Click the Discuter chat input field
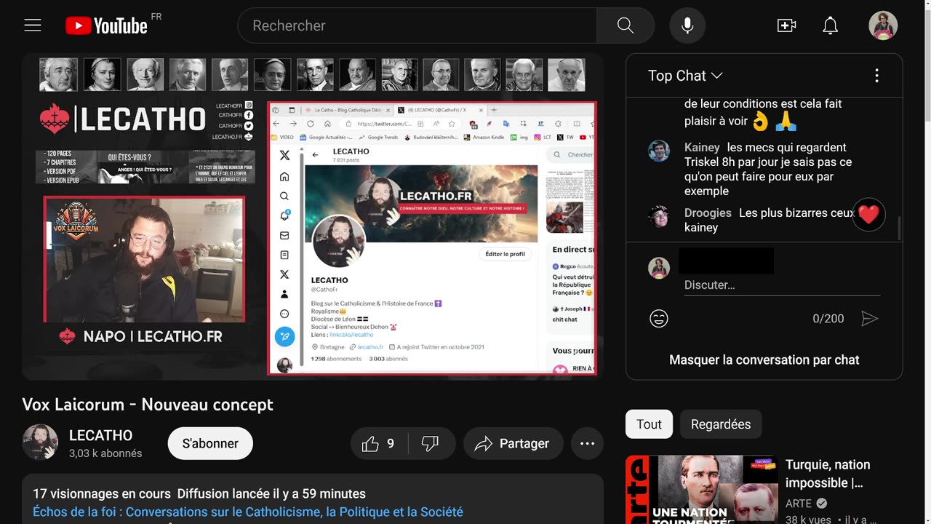 pos(782,285)
